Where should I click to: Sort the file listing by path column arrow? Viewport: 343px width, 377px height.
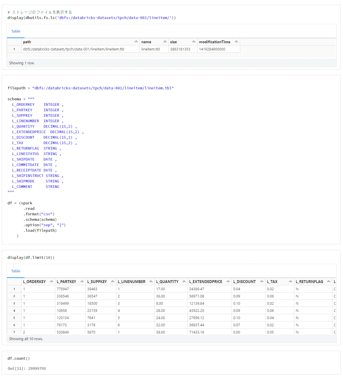coord(136,42)
